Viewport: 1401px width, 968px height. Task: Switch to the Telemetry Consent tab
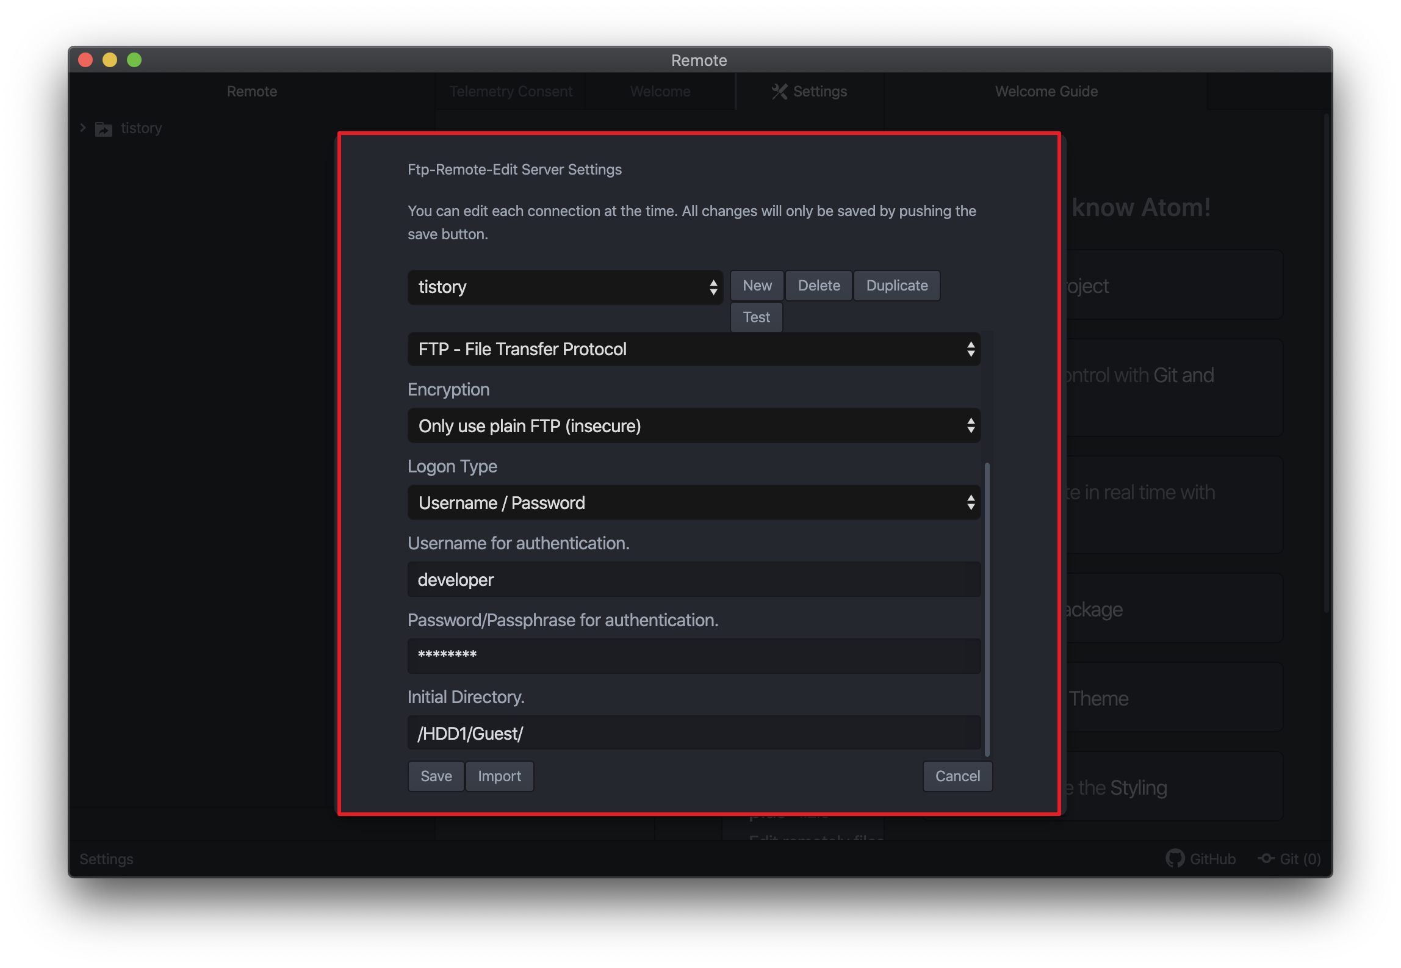coord(511,92)
